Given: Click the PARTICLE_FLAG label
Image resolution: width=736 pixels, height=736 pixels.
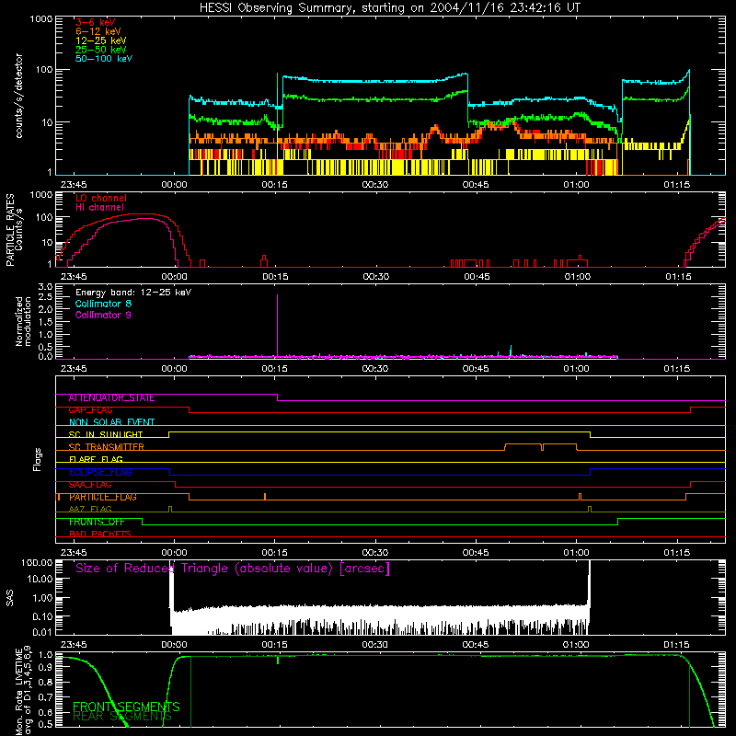Looking at the screenshot, I should click(103, 497).
